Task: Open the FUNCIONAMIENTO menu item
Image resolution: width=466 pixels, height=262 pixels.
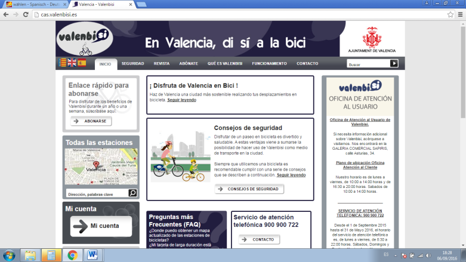Action: coord(269,64)
